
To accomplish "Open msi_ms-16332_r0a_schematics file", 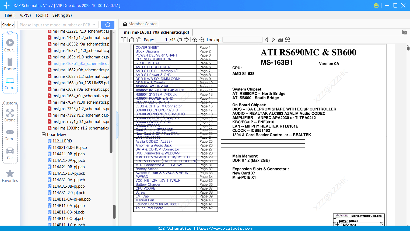I will point(81,44).
